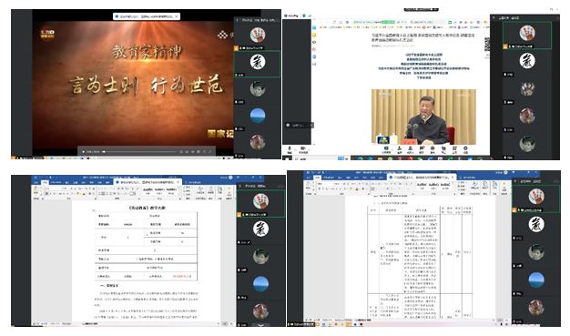Expand the styles gallery in the bottom-left Word ribbon

click(179, 194)
